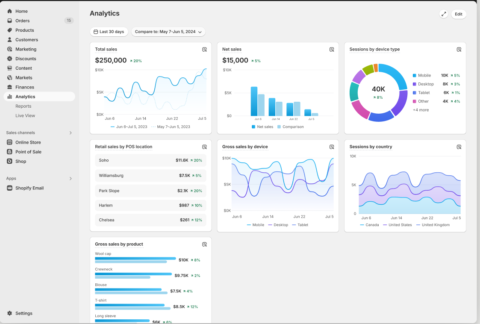
Task: Select the Soho POS location row
Action: click(x=150, y=160)
